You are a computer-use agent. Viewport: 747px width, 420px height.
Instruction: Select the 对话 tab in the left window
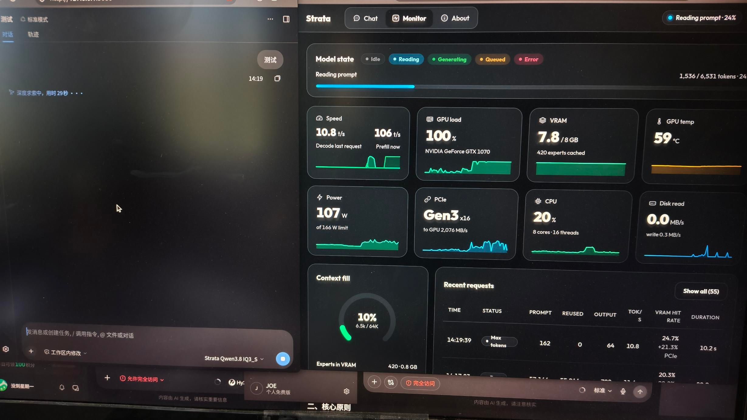click(8, 34)
